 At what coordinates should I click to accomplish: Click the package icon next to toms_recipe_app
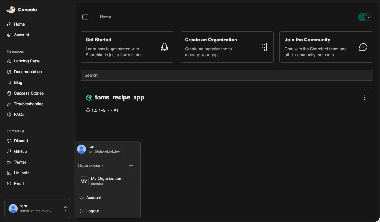(89, 97)
